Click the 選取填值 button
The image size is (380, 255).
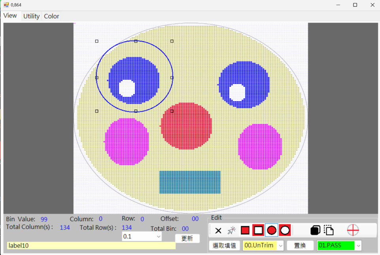[x=224, y=246]
